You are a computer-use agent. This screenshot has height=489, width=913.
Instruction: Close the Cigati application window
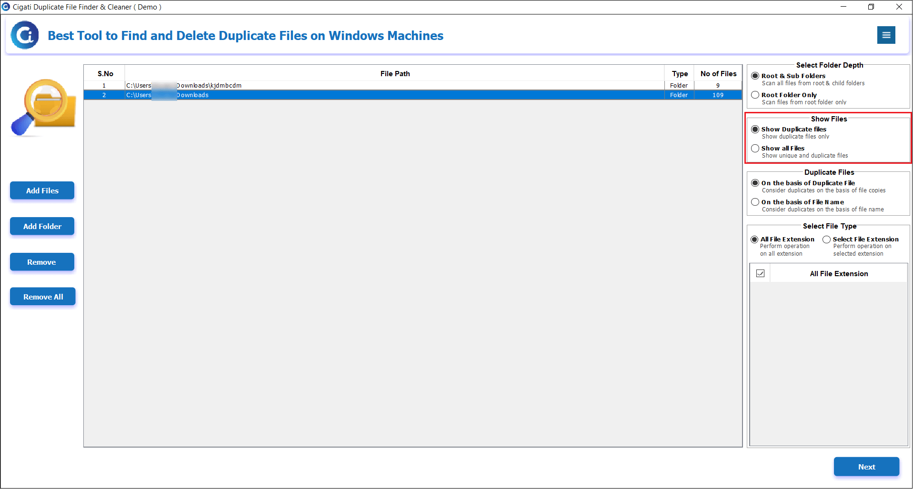(x=899, y=7)
